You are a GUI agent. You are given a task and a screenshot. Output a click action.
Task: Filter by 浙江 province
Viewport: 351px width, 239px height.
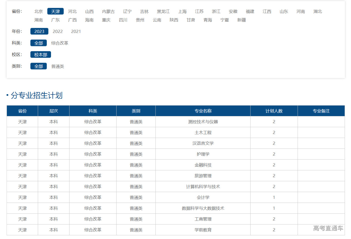(x=216, y=11)
